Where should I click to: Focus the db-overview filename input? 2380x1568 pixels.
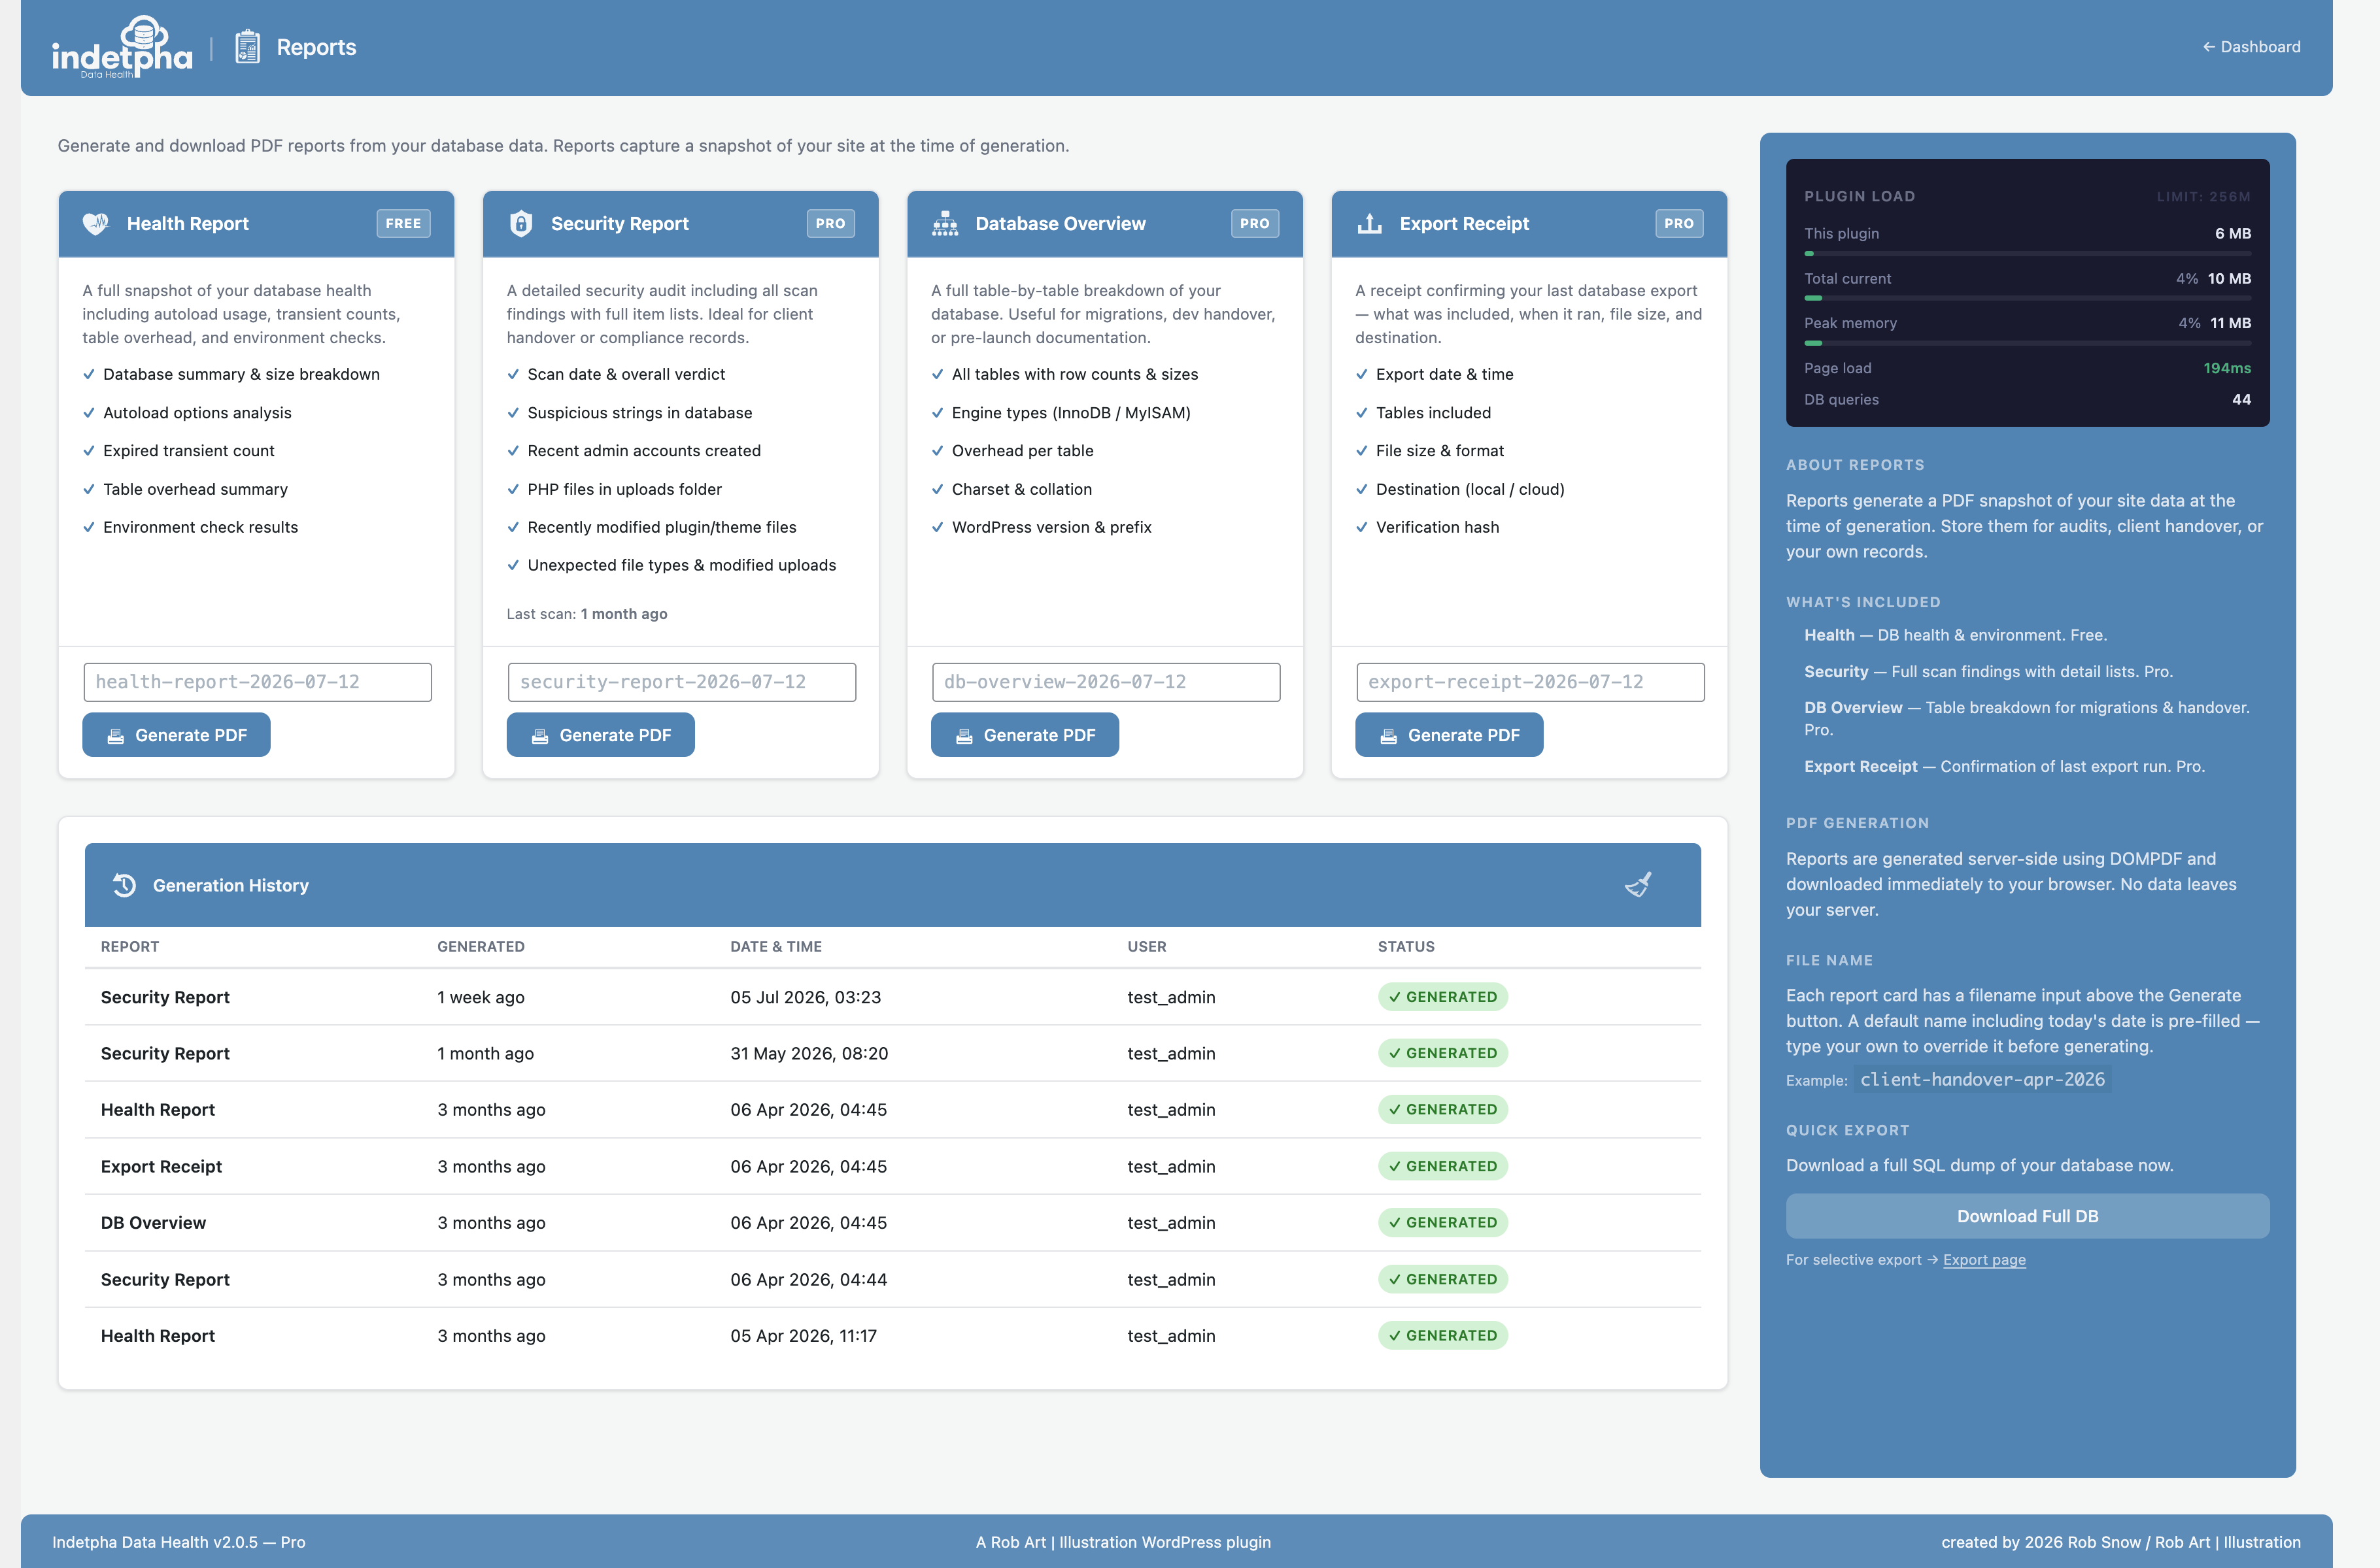click(1106, 682)
